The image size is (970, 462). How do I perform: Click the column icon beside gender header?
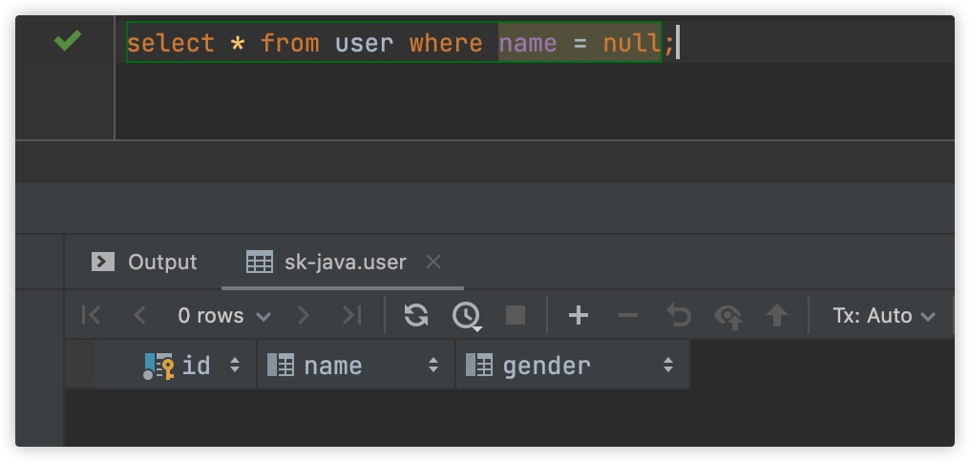pyautogui.click(x=479, y=365)
